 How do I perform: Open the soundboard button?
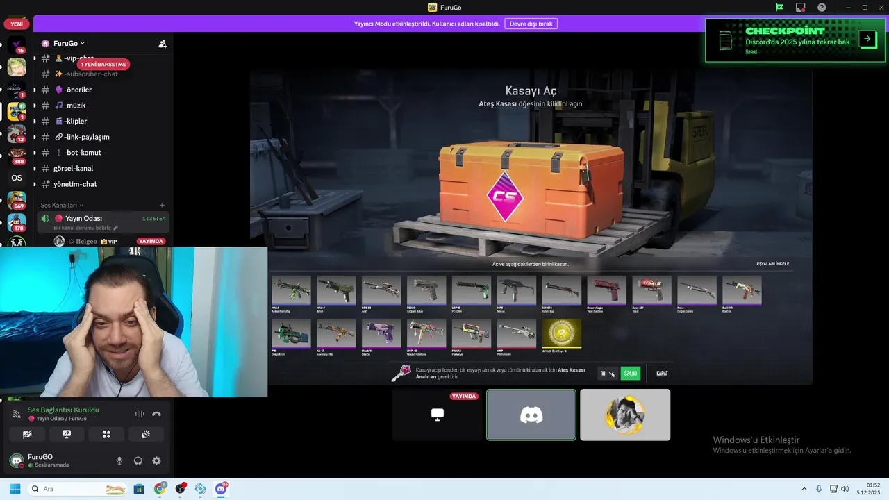pos(146,434)
